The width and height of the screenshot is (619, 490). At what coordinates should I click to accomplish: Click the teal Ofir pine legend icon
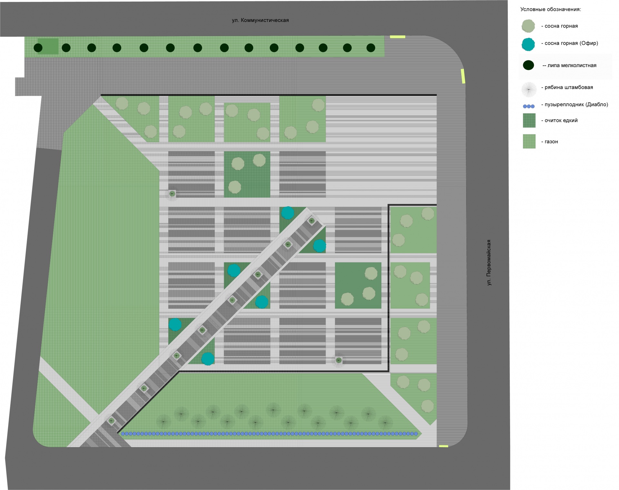click(x=528, y=44)
